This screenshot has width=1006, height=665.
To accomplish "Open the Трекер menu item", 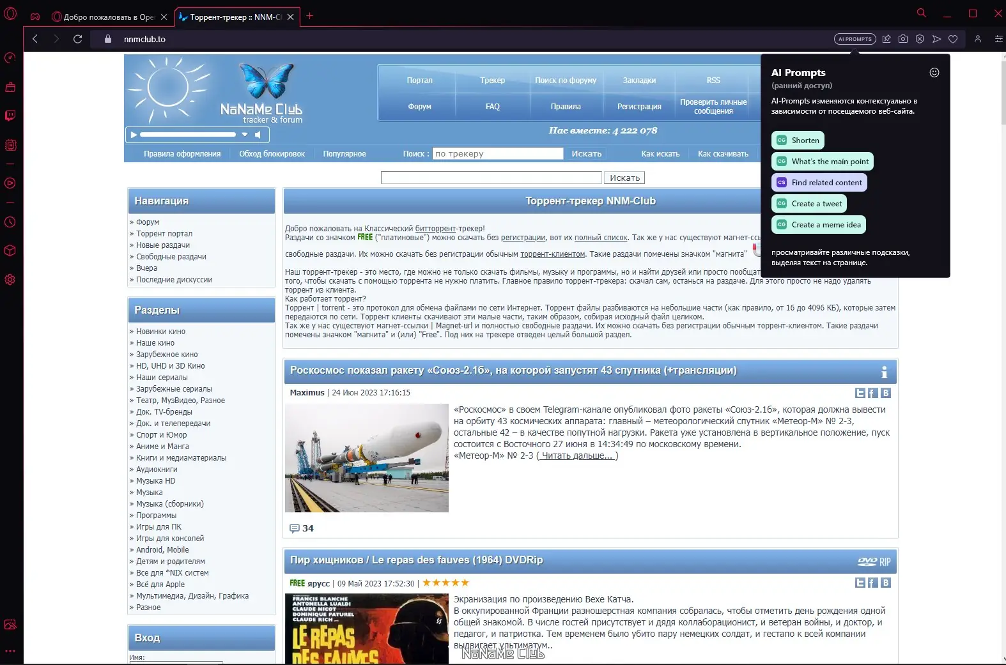I will click(493, 80).
